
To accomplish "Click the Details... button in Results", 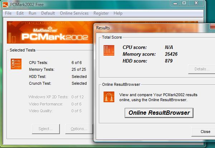I will pos(202,69).
